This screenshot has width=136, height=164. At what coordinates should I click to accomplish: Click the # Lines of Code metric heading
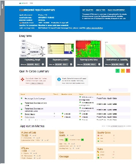(29, 132)
